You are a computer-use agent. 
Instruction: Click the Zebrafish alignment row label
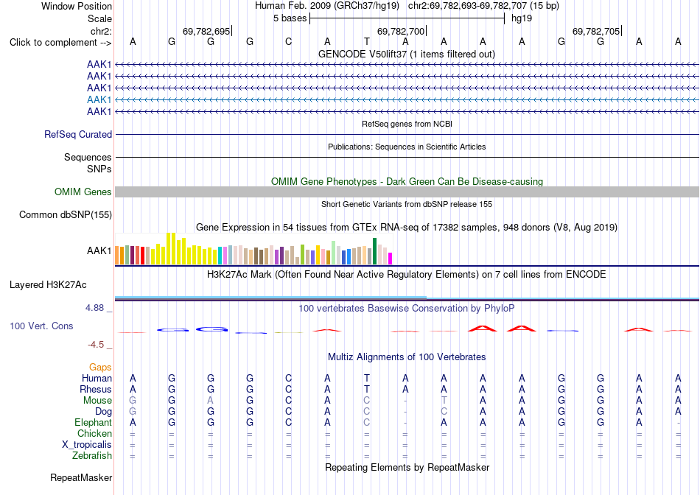coord(92,455)
